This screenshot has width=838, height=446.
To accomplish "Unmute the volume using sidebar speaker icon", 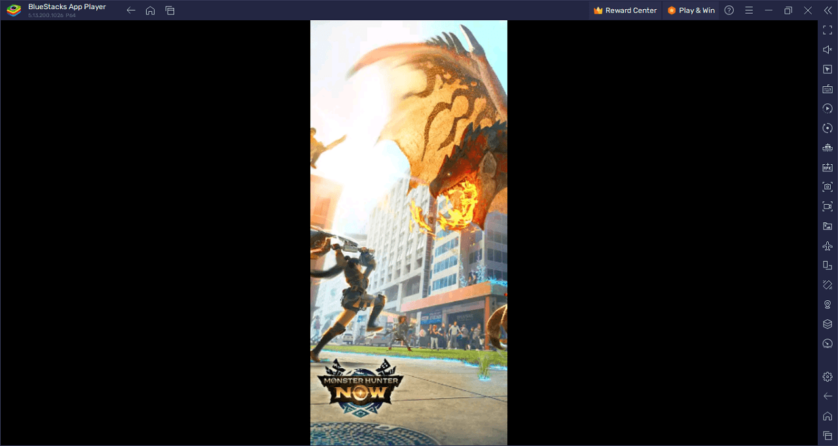I will (828, 50).
